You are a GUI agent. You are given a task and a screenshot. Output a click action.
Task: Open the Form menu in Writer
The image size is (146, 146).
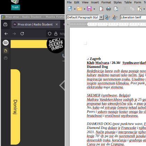tap(138, 2)
